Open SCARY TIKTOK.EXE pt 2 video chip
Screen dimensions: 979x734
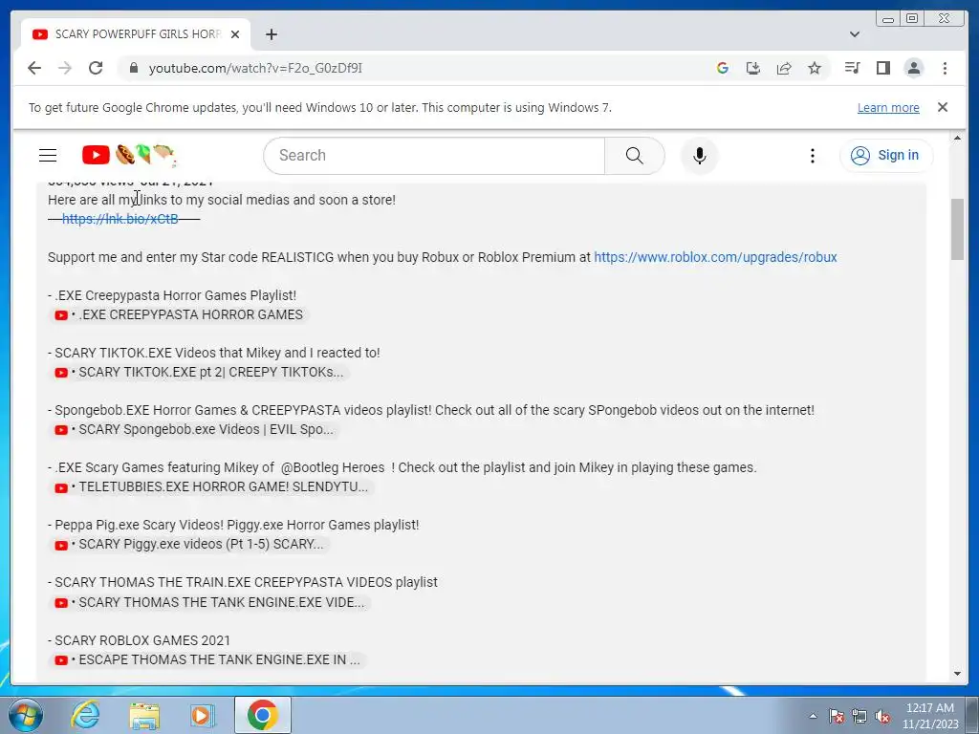point(199,372)
